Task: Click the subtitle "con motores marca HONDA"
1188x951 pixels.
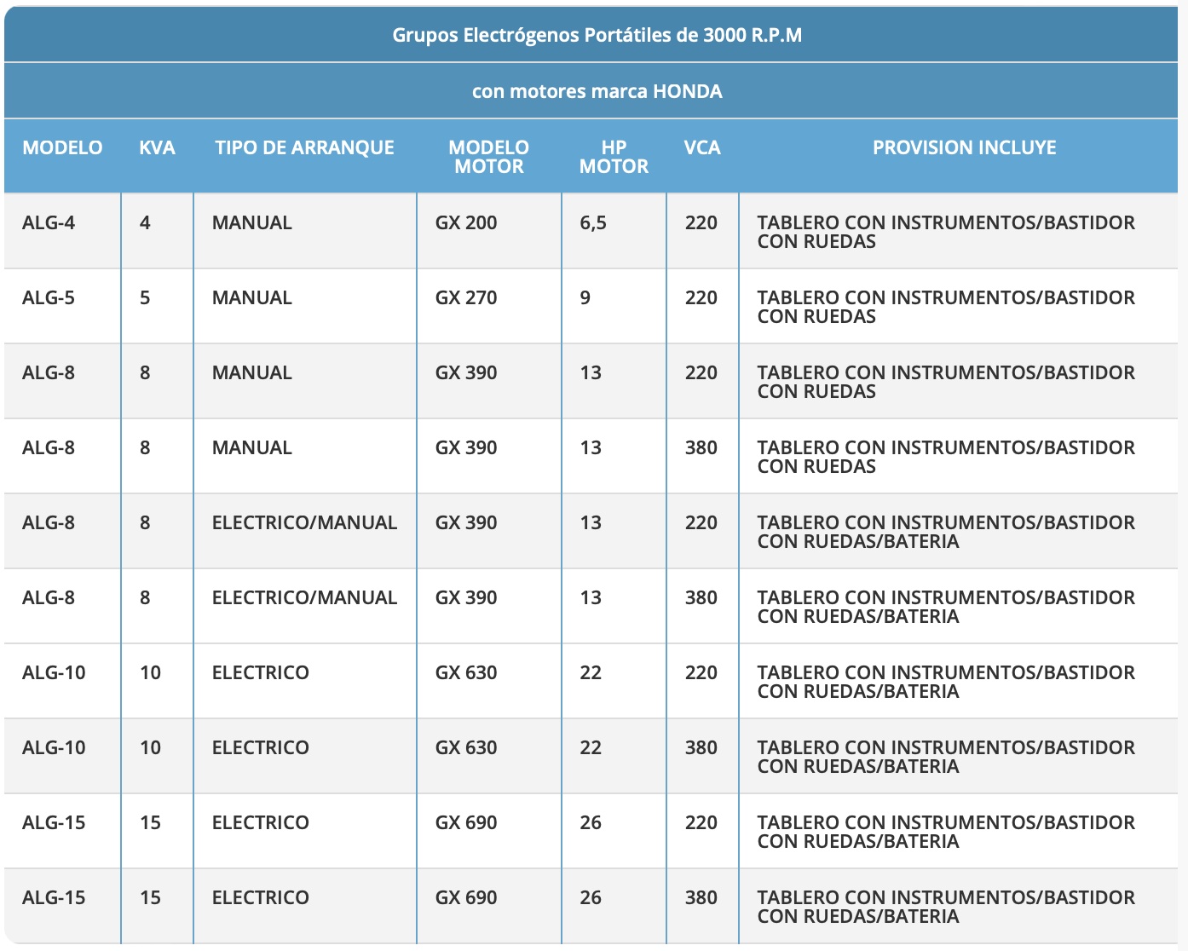Action: pyautogui.click(x=597, y=91)
